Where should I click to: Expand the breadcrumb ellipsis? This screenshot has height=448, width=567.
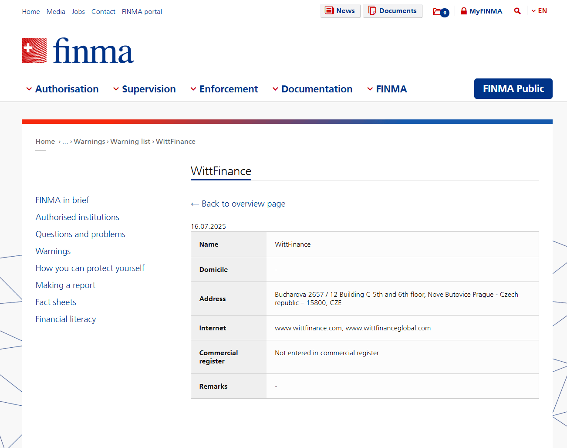coord(65,142)
